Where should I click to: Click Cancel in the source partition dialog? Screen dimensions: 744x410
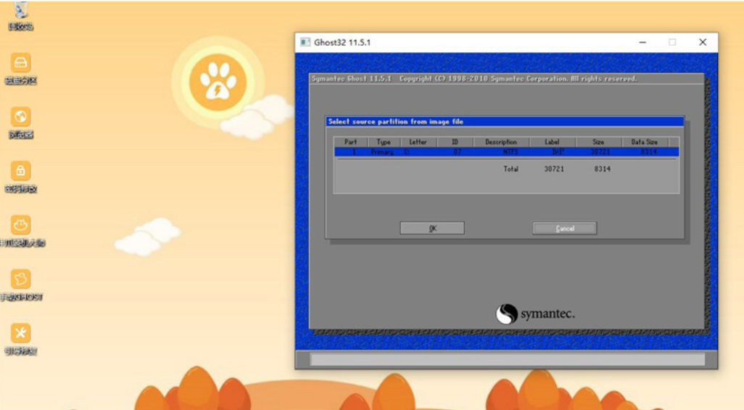click(565, 228)
